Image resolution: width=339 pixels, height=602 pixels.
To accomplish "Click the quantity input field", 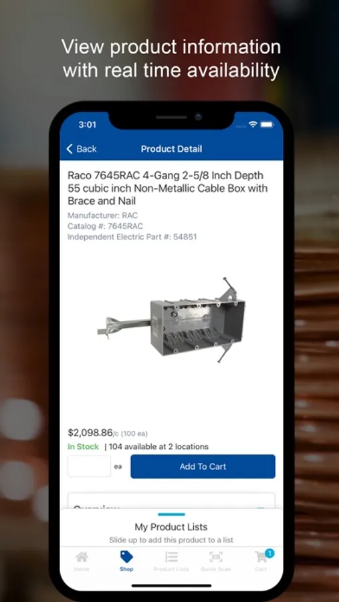I will pyautogui.click(x=90, y=466).
